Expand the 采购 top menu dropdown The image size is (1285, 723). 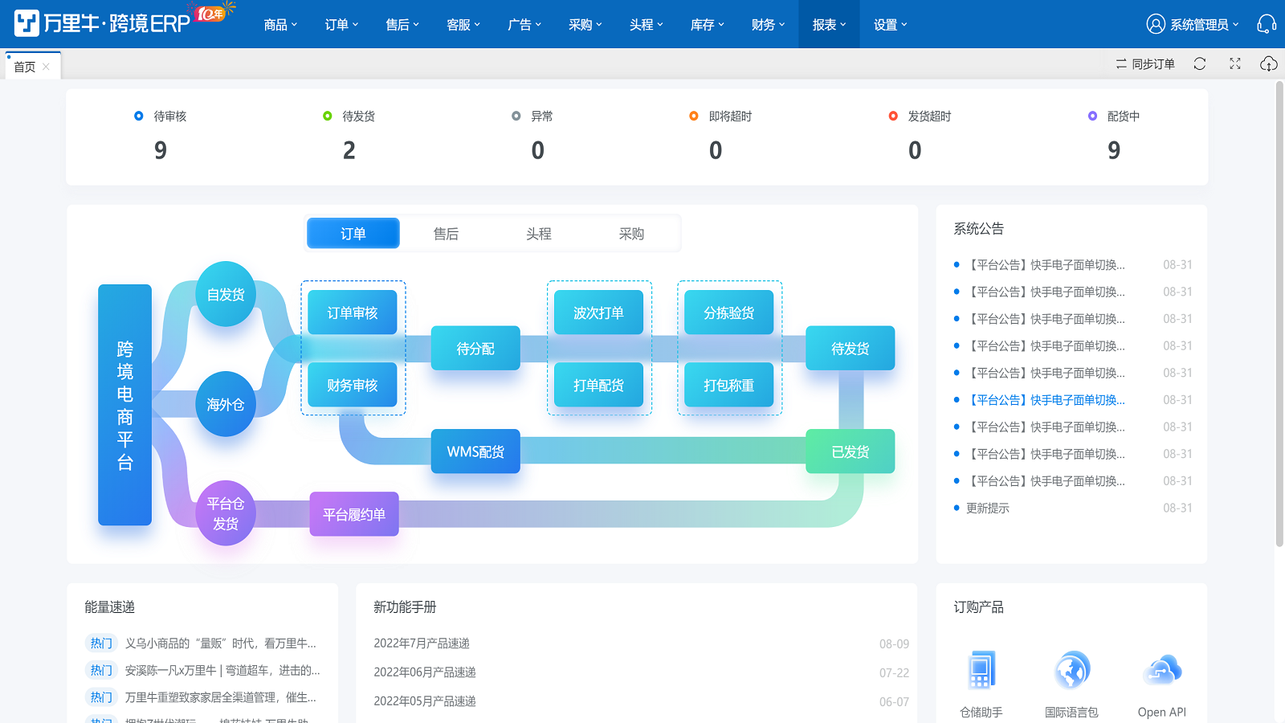(x=585, y=24)
